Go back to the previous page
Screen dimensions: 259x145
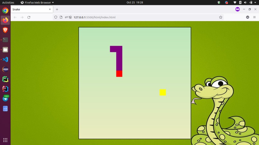point(15,17)
